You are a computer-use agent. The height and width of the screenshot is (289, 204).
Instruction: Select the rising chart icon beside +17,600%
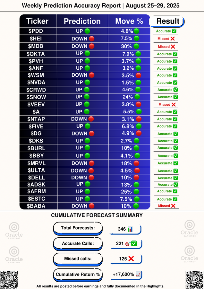click(139, 274)
